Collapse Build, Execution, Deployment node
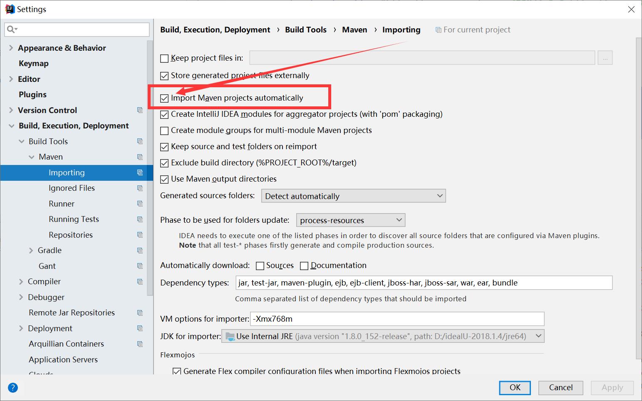 [11, 126]
